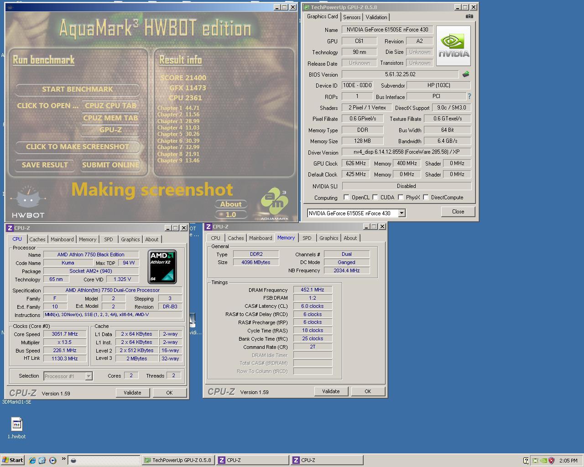
Task: Click the SCORE 21400 result text
Action: click(183, 78)
